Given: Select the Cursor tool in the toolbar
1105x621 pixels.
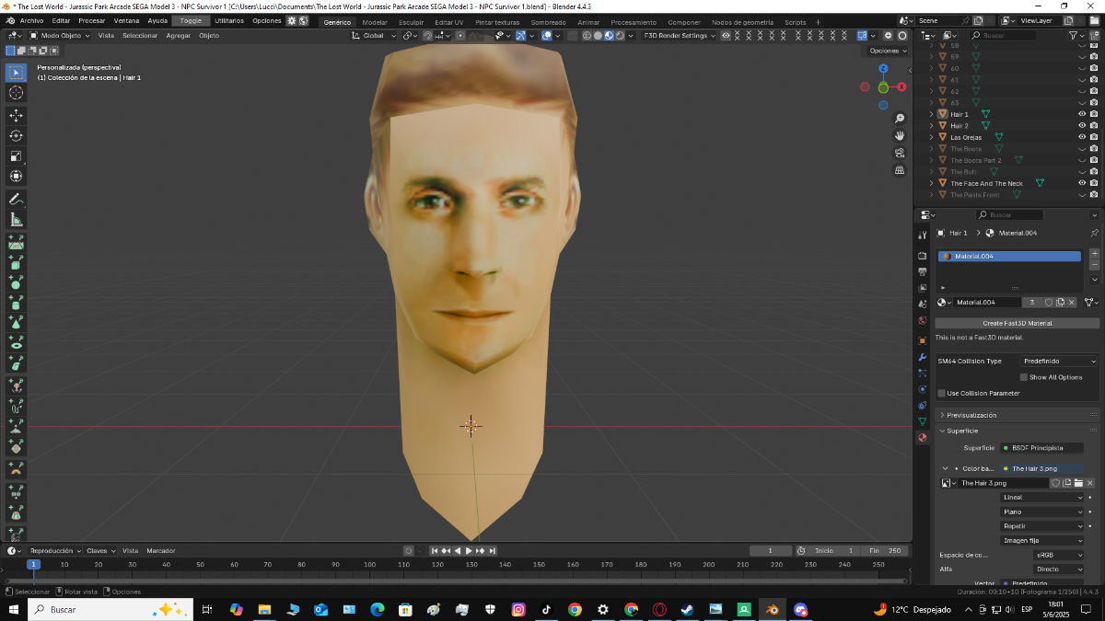Looking at the screenshot, I should pyautogui.click(x=16, y=92).
